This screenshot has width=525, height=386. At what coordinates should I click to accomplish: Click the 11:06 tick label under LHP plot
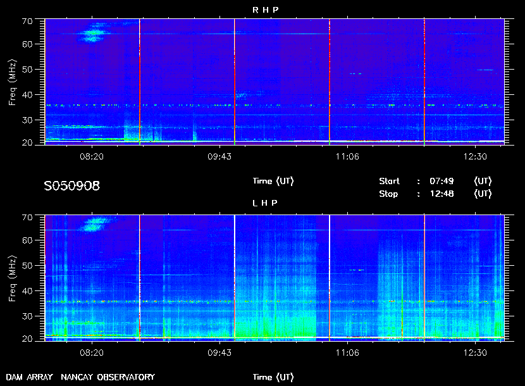(347, 352)
